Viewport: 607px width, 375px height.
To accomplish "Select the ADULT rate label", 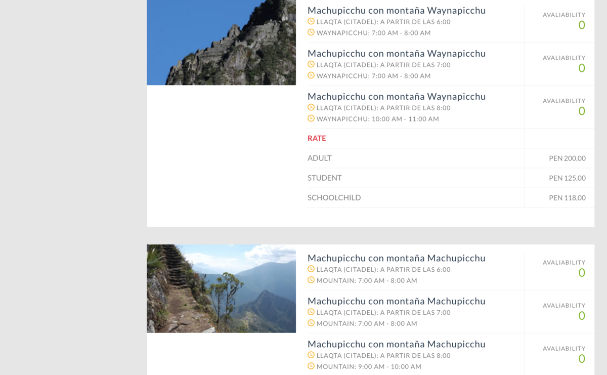I will 320,158.
